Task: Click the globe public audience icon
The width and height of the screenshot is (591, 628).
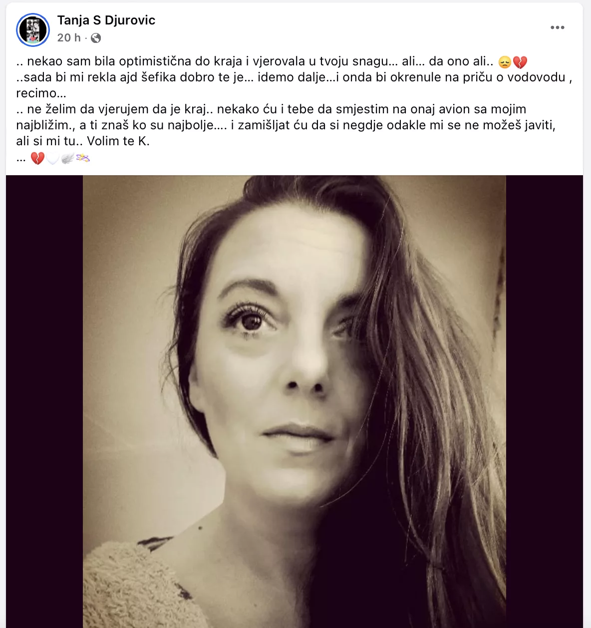Action: point(96,38)
